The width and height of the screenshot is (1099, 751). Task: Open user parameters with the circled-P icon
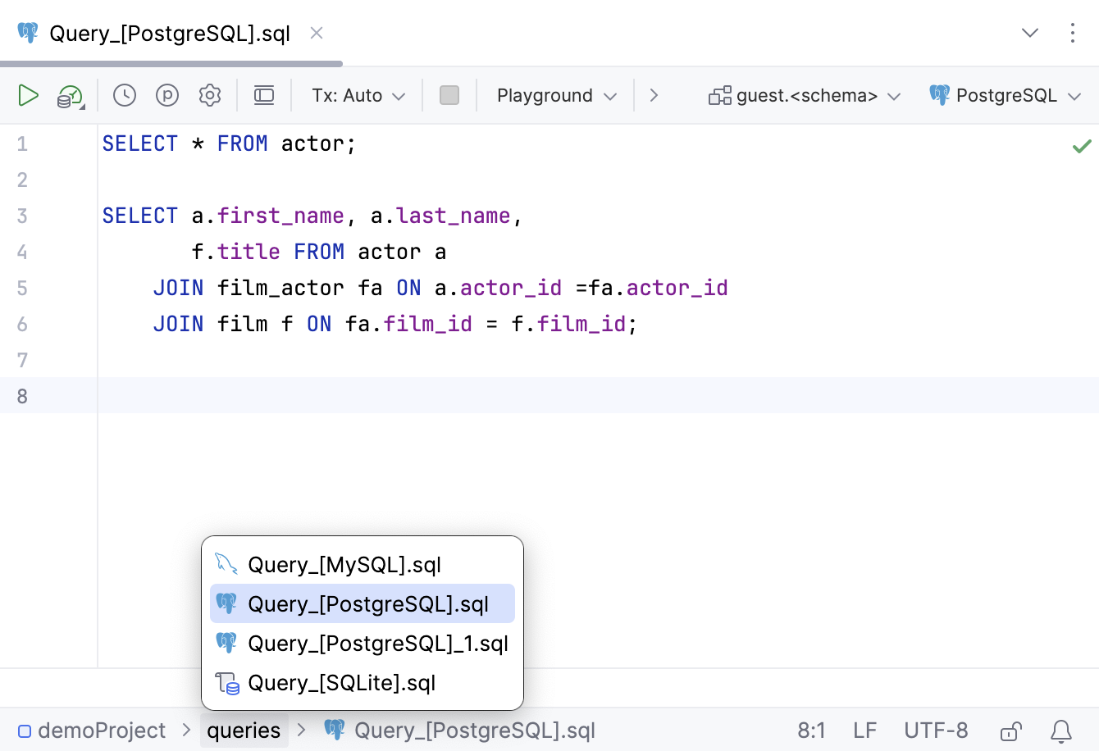pos(167,95)
